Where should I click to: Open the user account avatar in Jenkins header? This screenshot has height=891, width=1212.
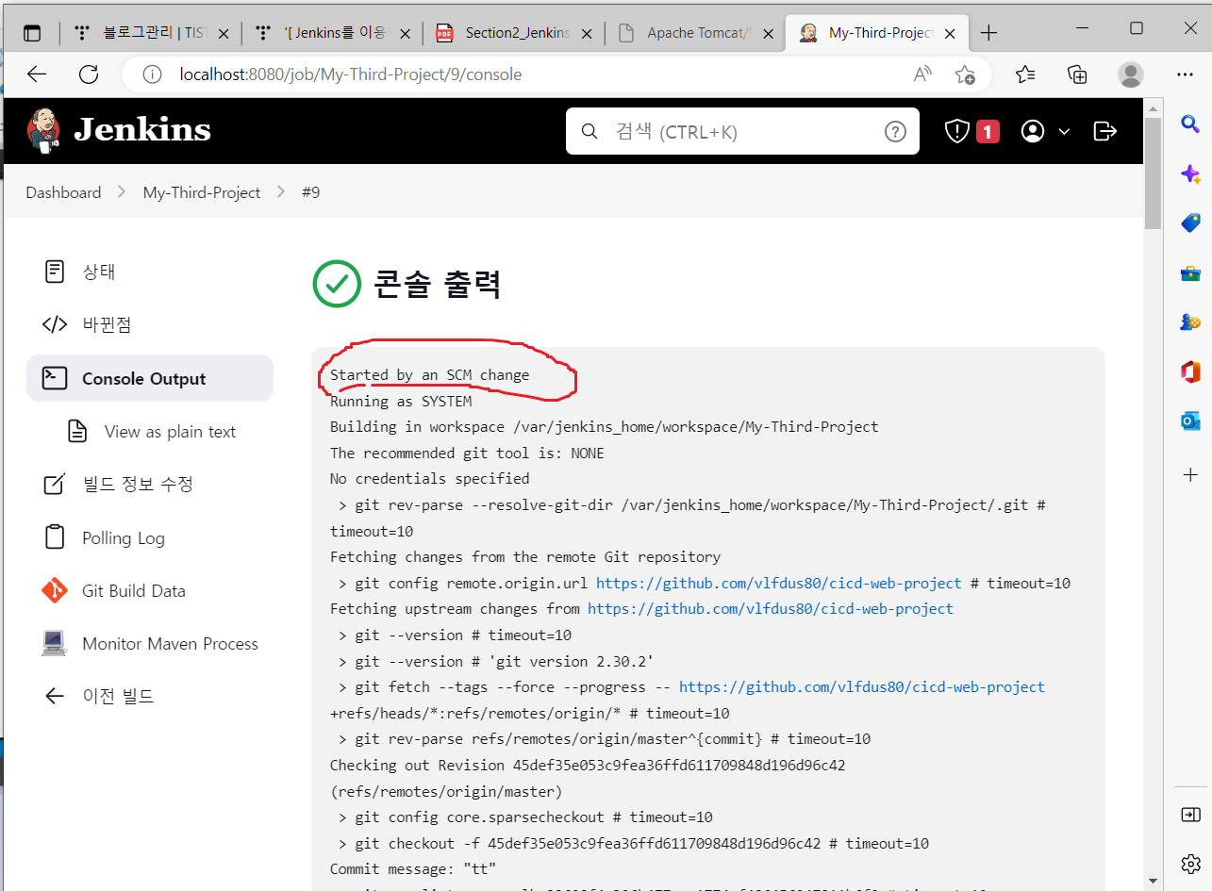click(x=1033, y=131)
